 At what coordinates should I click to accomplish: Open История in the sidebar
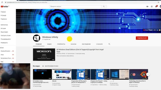(x=3, y=28)
